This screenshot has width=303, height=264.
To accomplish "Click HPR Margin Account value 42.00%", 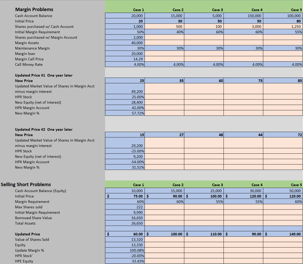I will (125, 108).
